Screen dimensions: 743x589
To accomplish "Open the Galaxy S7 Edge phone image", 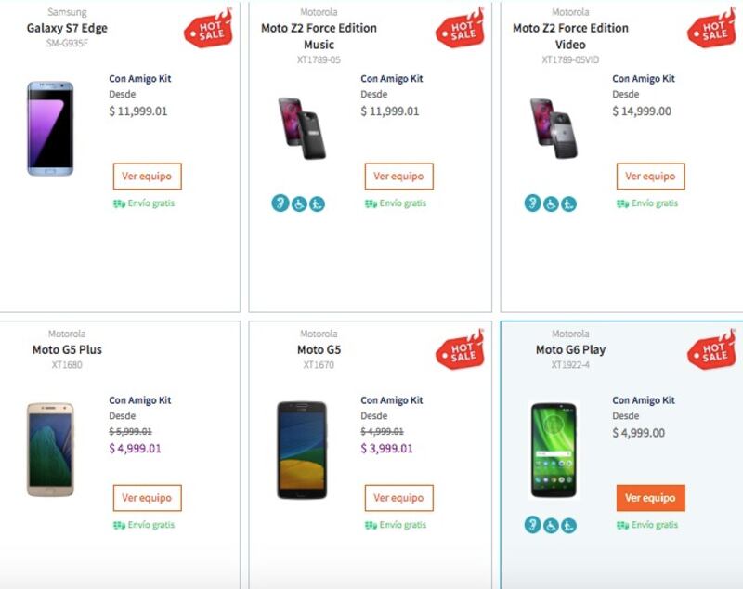I will click(x=49, y=128).
